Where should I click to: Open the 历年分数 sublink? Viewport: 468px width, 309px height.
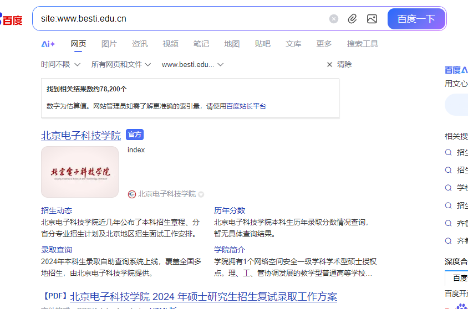(x=230, y=210)
